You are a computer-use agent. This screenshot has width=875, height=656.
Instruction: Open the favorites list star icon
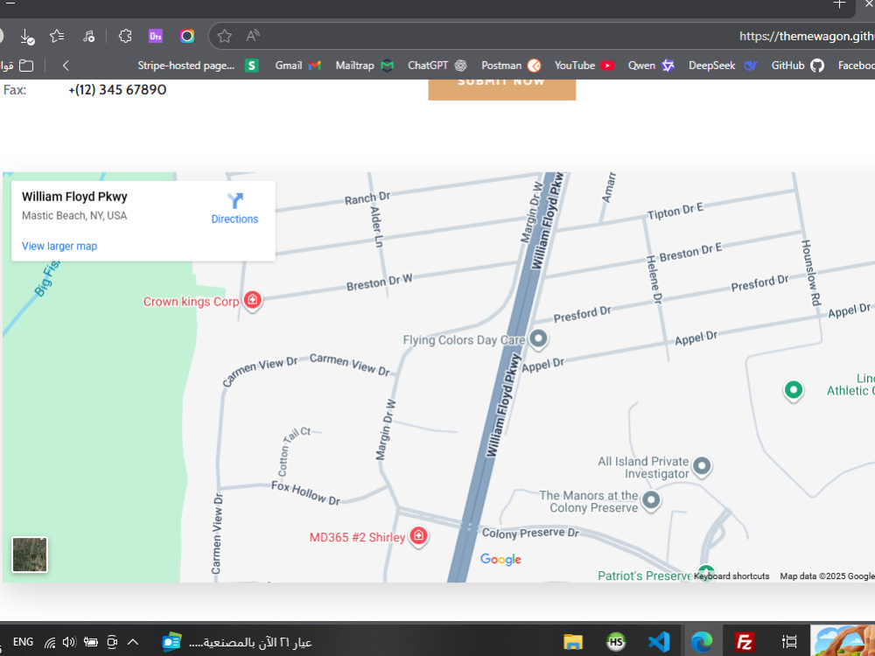click(x=57, y=36)
